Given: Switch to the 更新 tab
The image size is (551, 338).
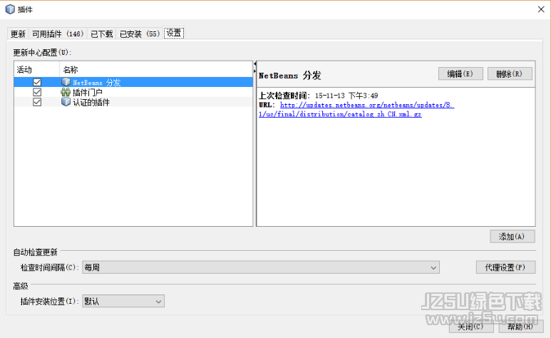Looking at the screenshot, I should [18, 34].
